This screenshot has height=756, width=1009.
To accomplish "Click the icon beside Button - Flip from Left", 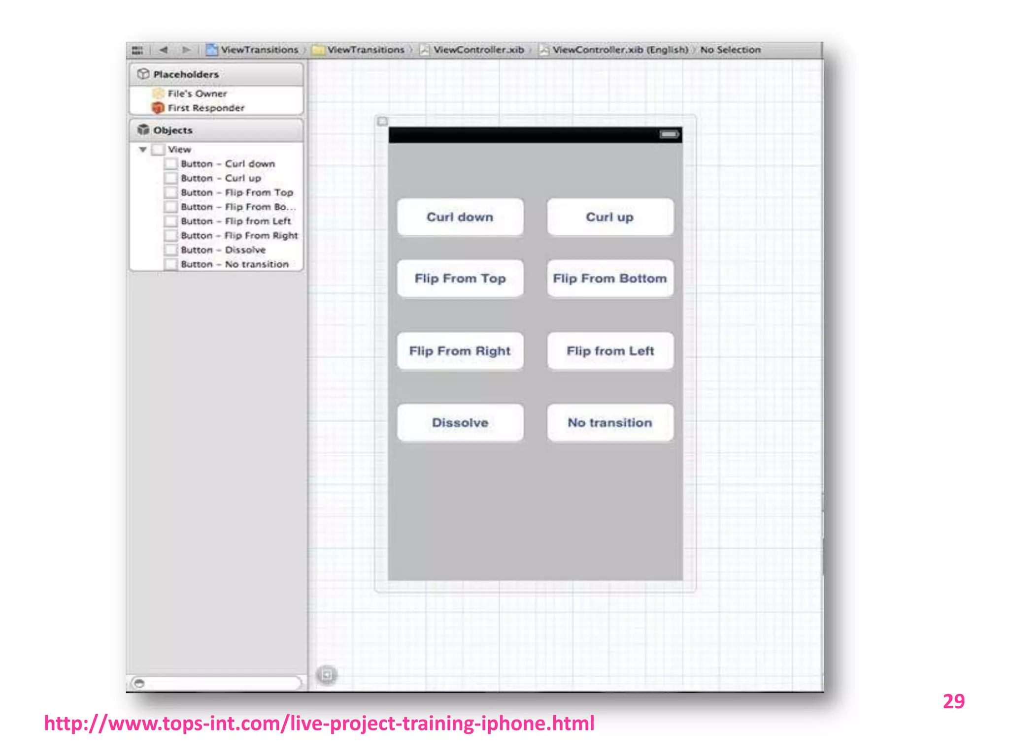I will tap(171, 221).
